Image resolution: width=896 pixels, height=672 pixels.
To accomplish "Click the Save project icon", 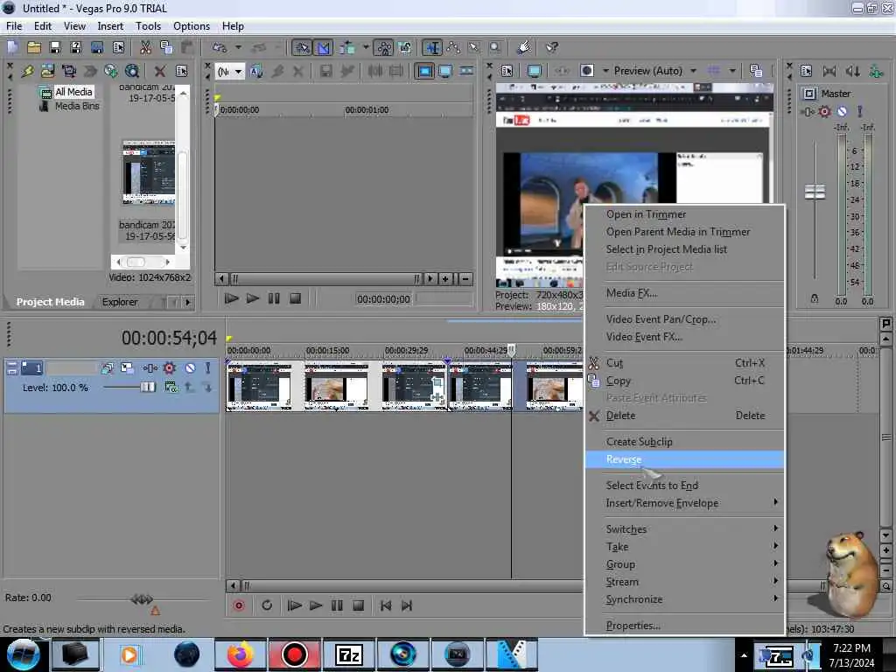I will point(55,47).
